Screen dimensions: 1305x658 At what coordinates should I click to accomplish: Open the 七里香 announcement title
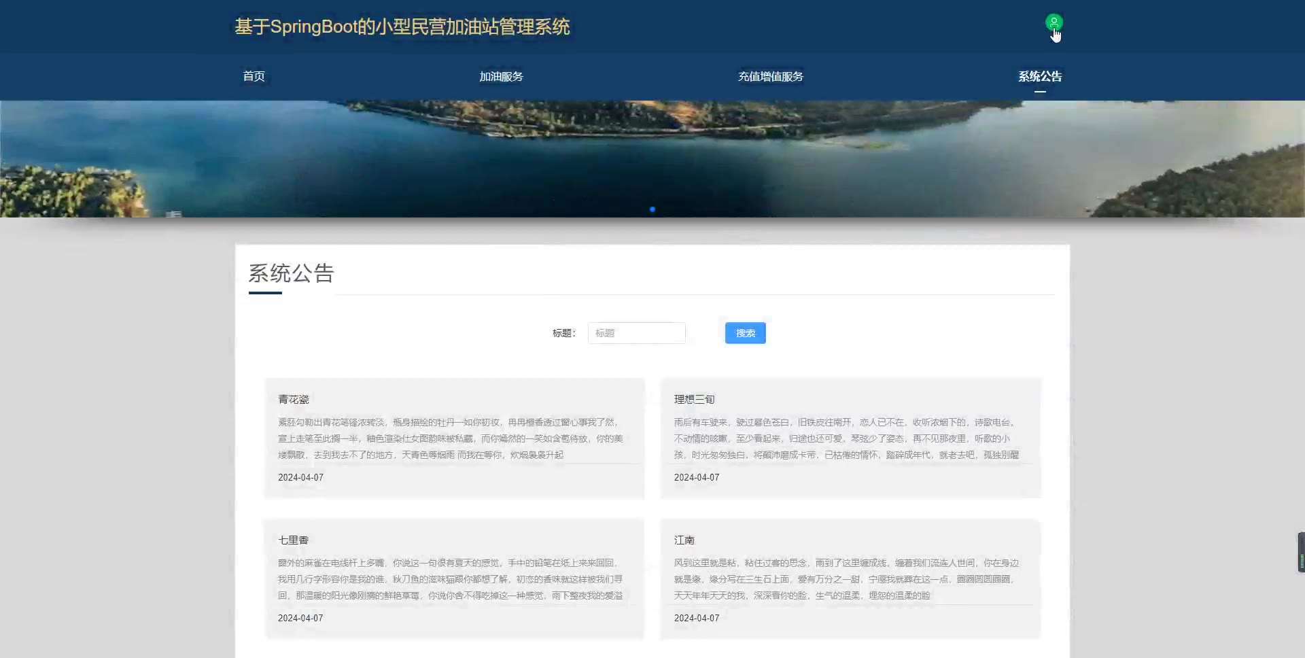(x=294, y=540)
